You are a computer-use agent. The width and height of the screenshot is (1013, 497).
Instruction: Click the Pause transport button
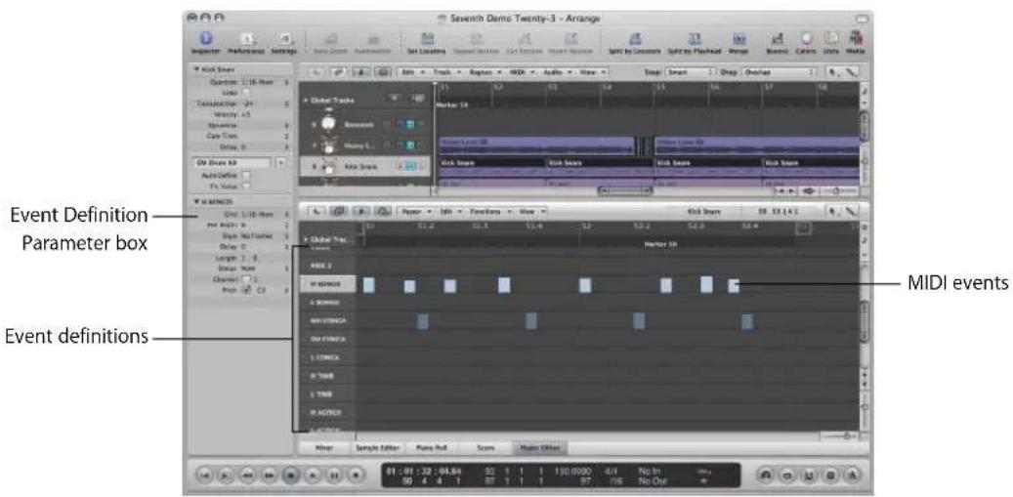334,476
